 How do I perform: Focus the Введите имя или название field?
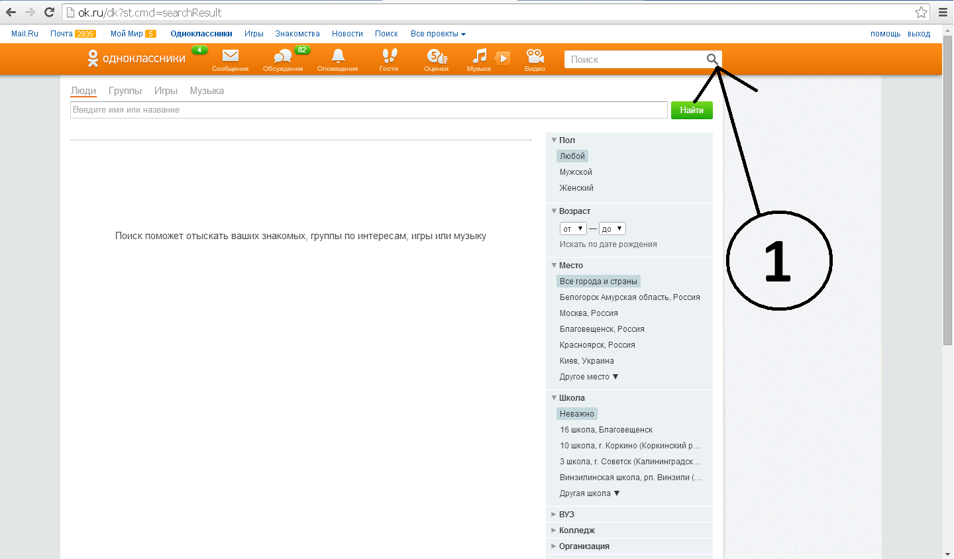369,110
